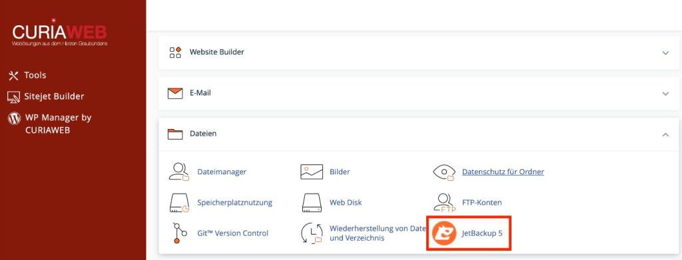Open Git™ Version Control link
The width and height of the screenshot is (682, 260).
tap(232, 233)
